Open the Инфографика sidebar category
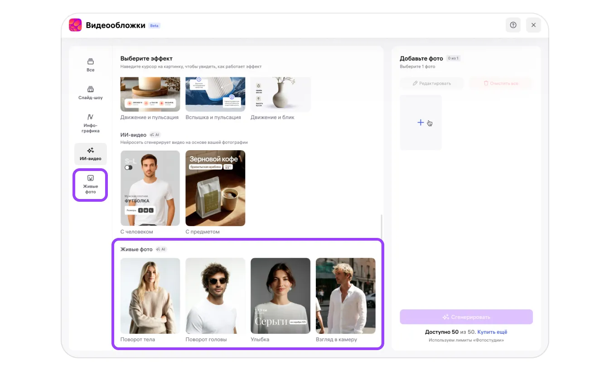Image resolution: width=609 pixels, height=370 pixels. (x=91, y=123)
